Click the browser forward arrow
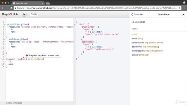The height and width of the screenshot is (105, 187). point(7,8)
